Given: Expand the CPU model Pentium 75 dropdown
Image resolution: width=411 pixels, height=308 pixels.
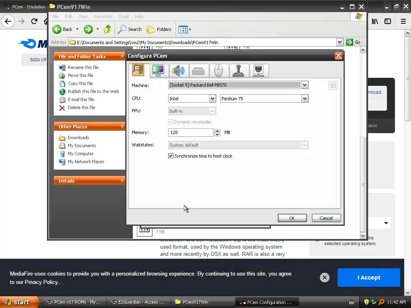Looking at the screenshot, I should click(305, 99).
